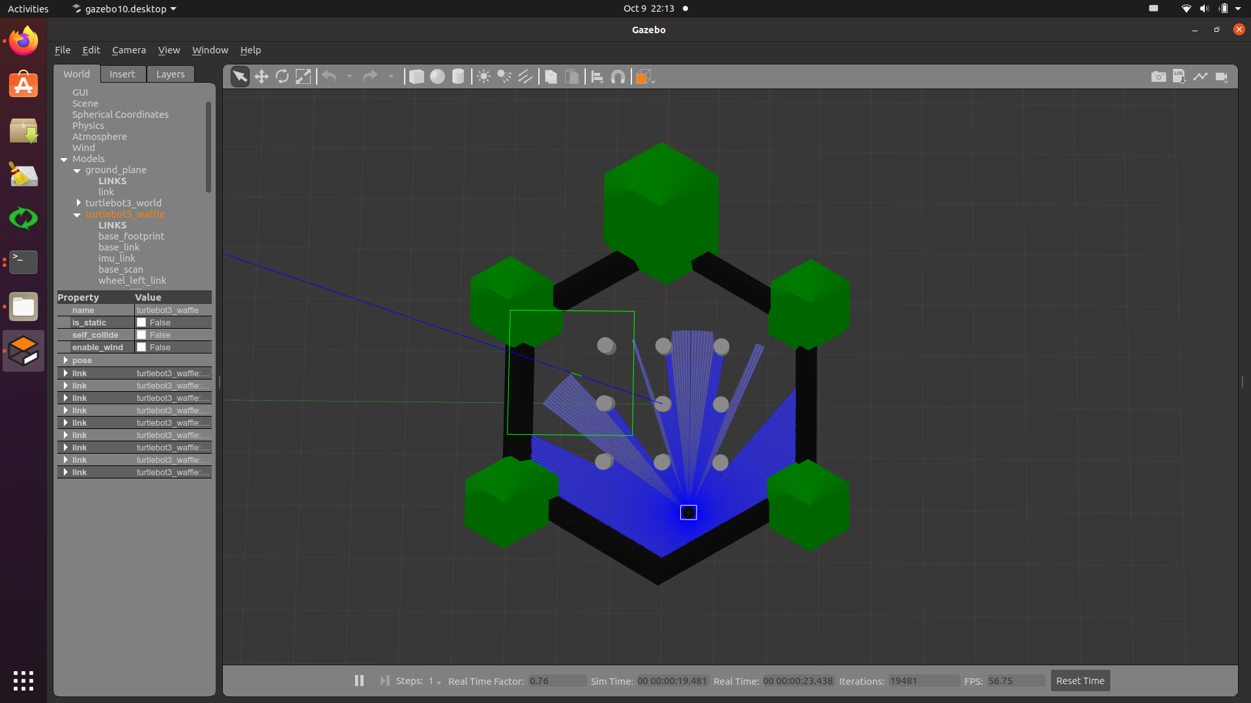
Task: Check the self_collide checkbox
Action: pos(141,335)
